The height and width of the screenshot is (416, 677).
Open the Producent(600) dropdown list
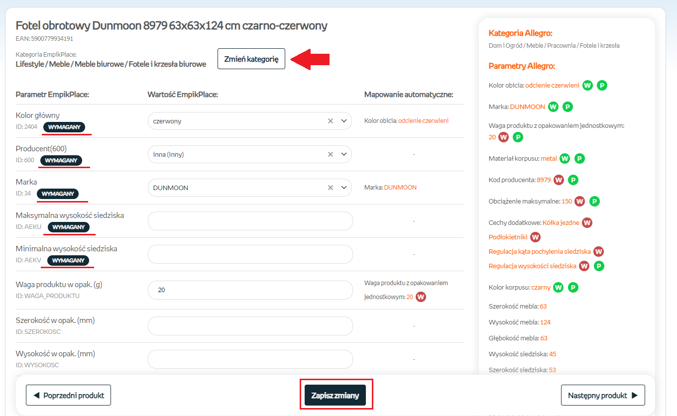(x=343, y=154)
